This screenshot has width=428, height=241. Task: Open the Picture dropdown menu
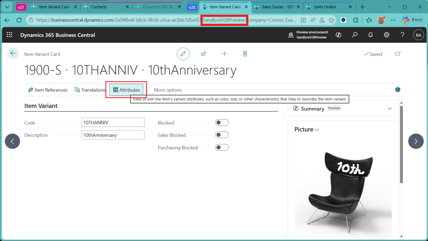[x=307, y=130]
